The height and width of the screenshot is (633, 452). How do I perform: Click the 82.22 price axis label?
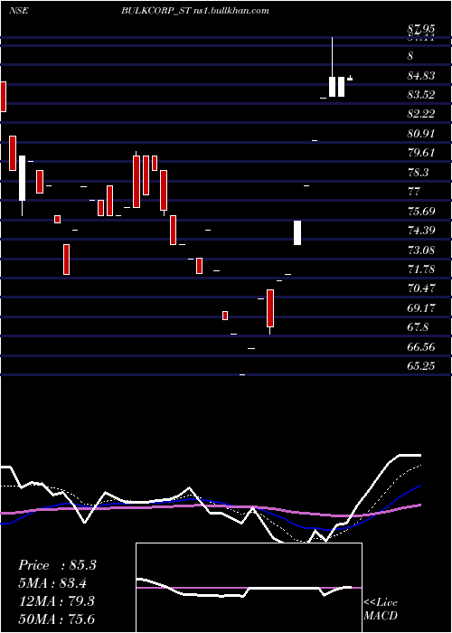tap(421, 114)
